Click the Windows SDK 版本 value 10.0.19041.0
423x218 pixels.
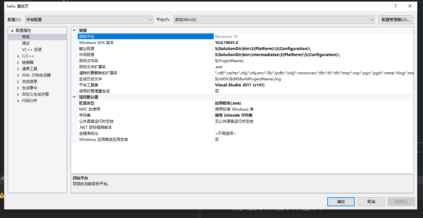coord(226,43)
